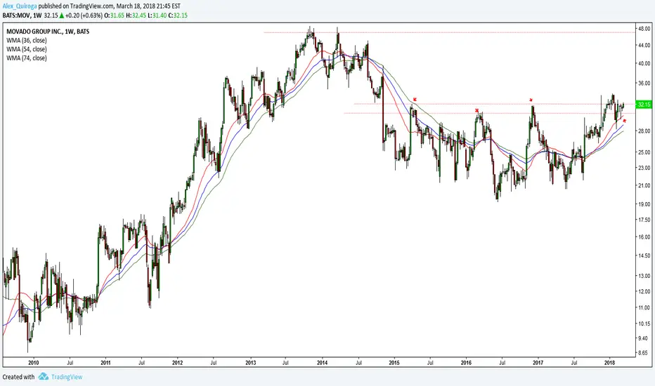The width and height of the screenshot is (655, 386).
Task: Click the green 32.15 current price tag
Action: coord(643,105)
